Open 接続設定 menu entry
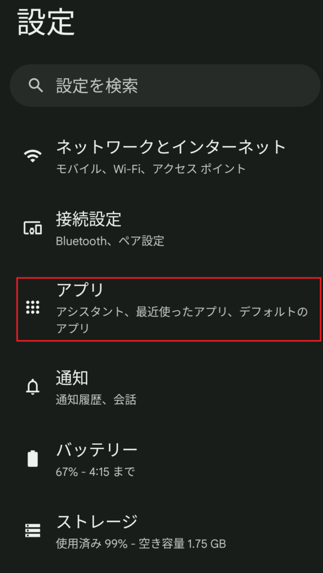The width and height of the screenshot is (323, 573). [161, 228]
